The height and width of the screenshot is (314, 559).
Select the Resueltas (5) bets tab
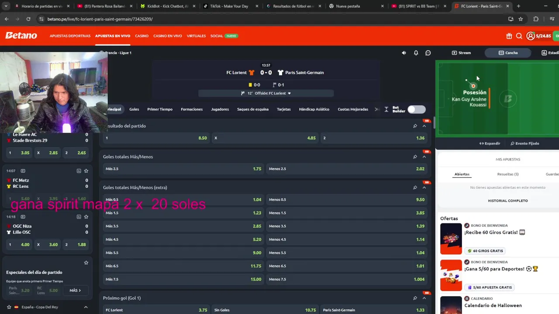508,174
